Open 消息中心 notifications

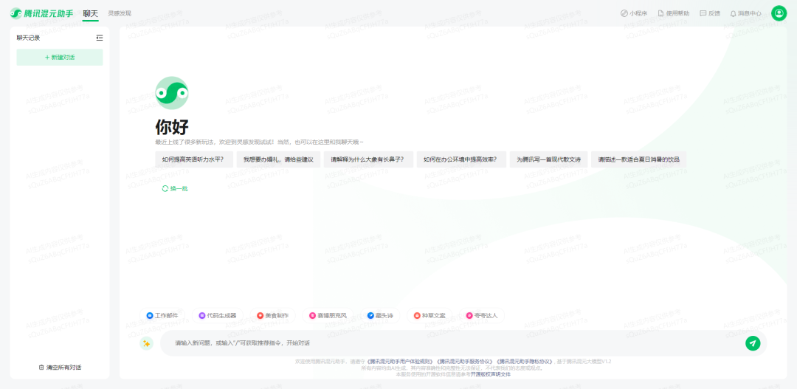coord(745,13)
